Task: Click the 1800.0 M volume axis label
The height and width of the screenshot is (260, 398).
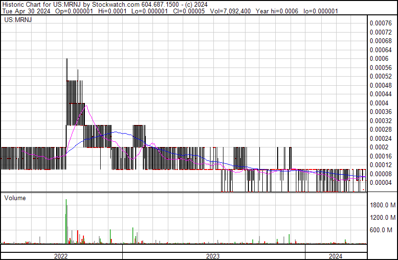Action: pos(383,205)
